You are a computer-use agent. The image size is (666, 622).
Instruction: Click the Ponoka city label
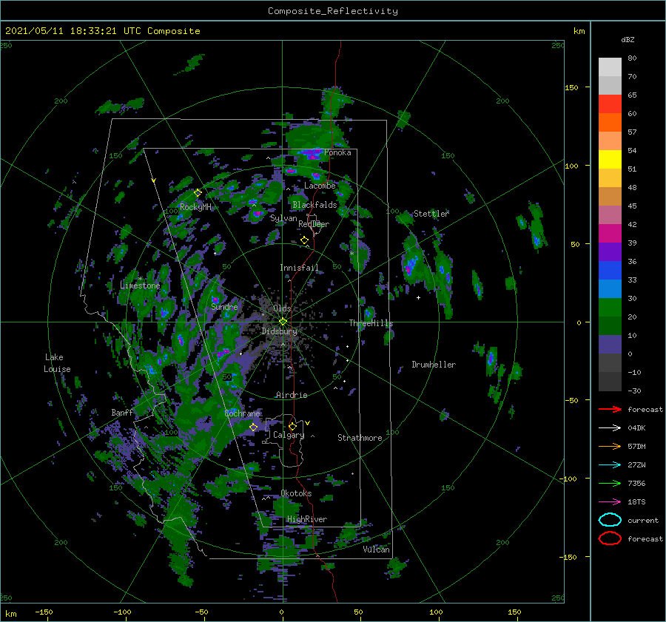coord(337,152)
